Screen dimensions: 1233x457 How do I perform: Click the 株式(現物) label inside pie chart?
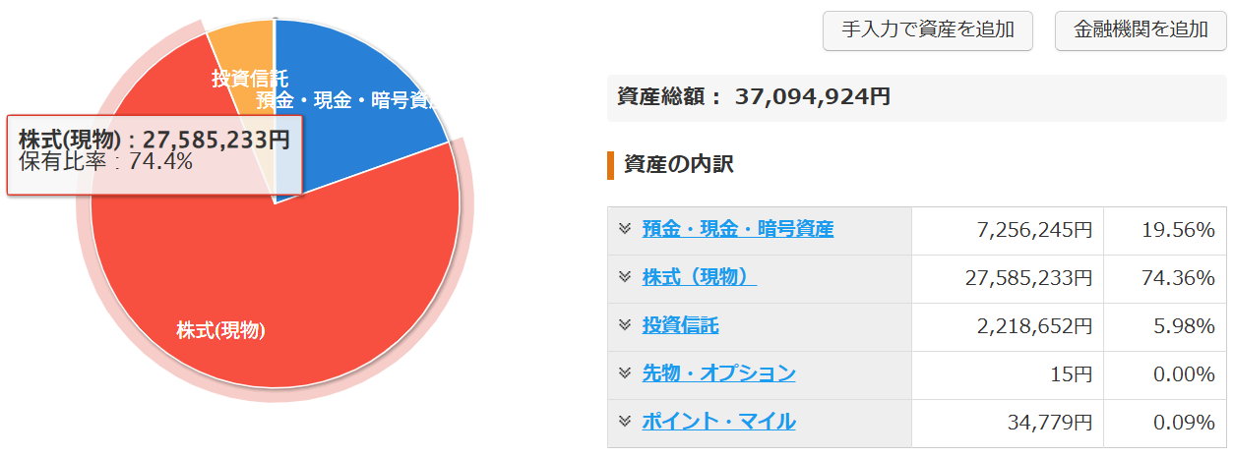coord(220,331)
